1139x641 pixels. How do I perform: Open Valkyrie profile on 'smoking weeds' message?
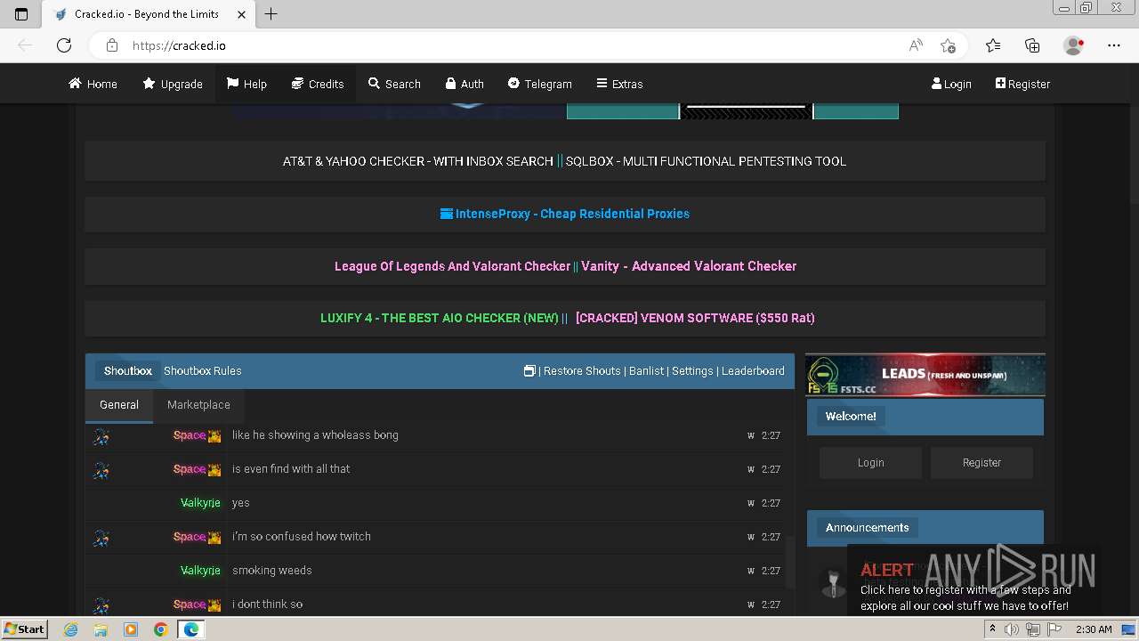[x=200, y=571]
